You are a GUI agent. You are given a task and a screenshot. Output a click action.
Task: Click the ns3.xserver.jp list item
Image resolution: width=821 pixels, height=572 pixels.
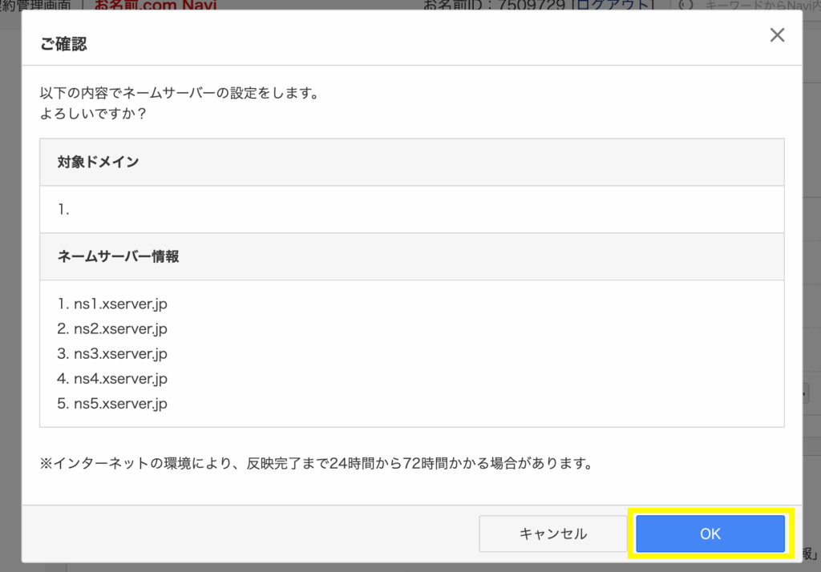112,354
